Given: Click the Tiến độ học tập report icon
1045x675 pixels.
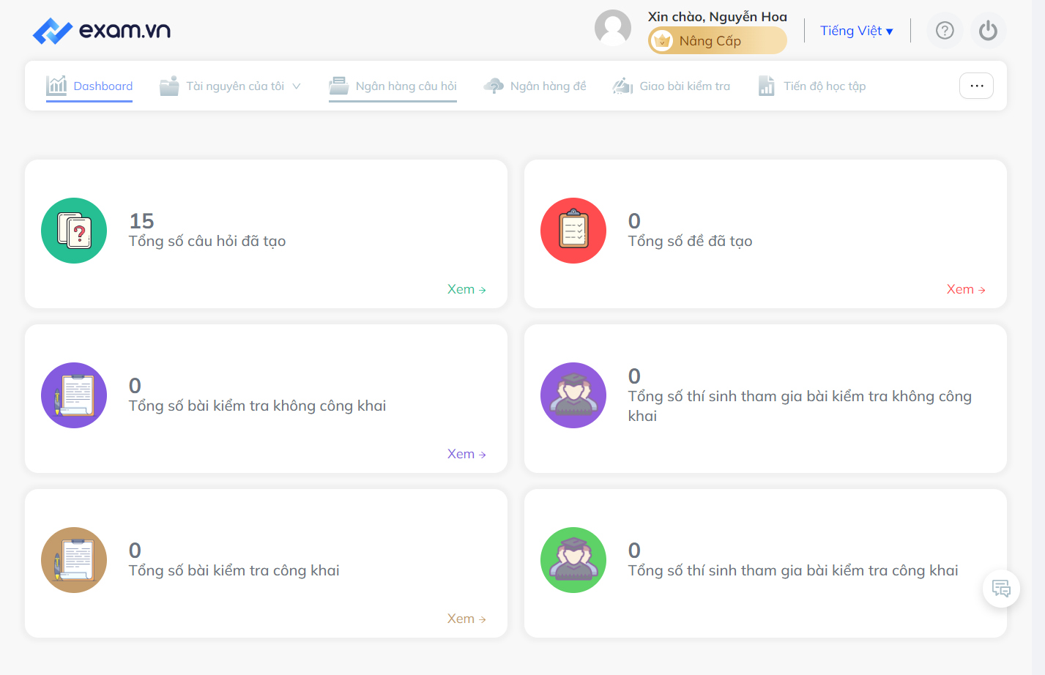Looking at the screenshot, I should coord(766,86).
